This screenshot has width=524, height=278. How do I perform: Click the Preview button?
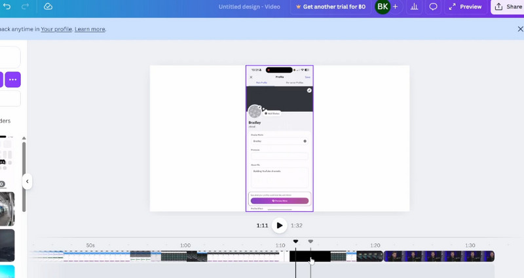coord(465,7)
